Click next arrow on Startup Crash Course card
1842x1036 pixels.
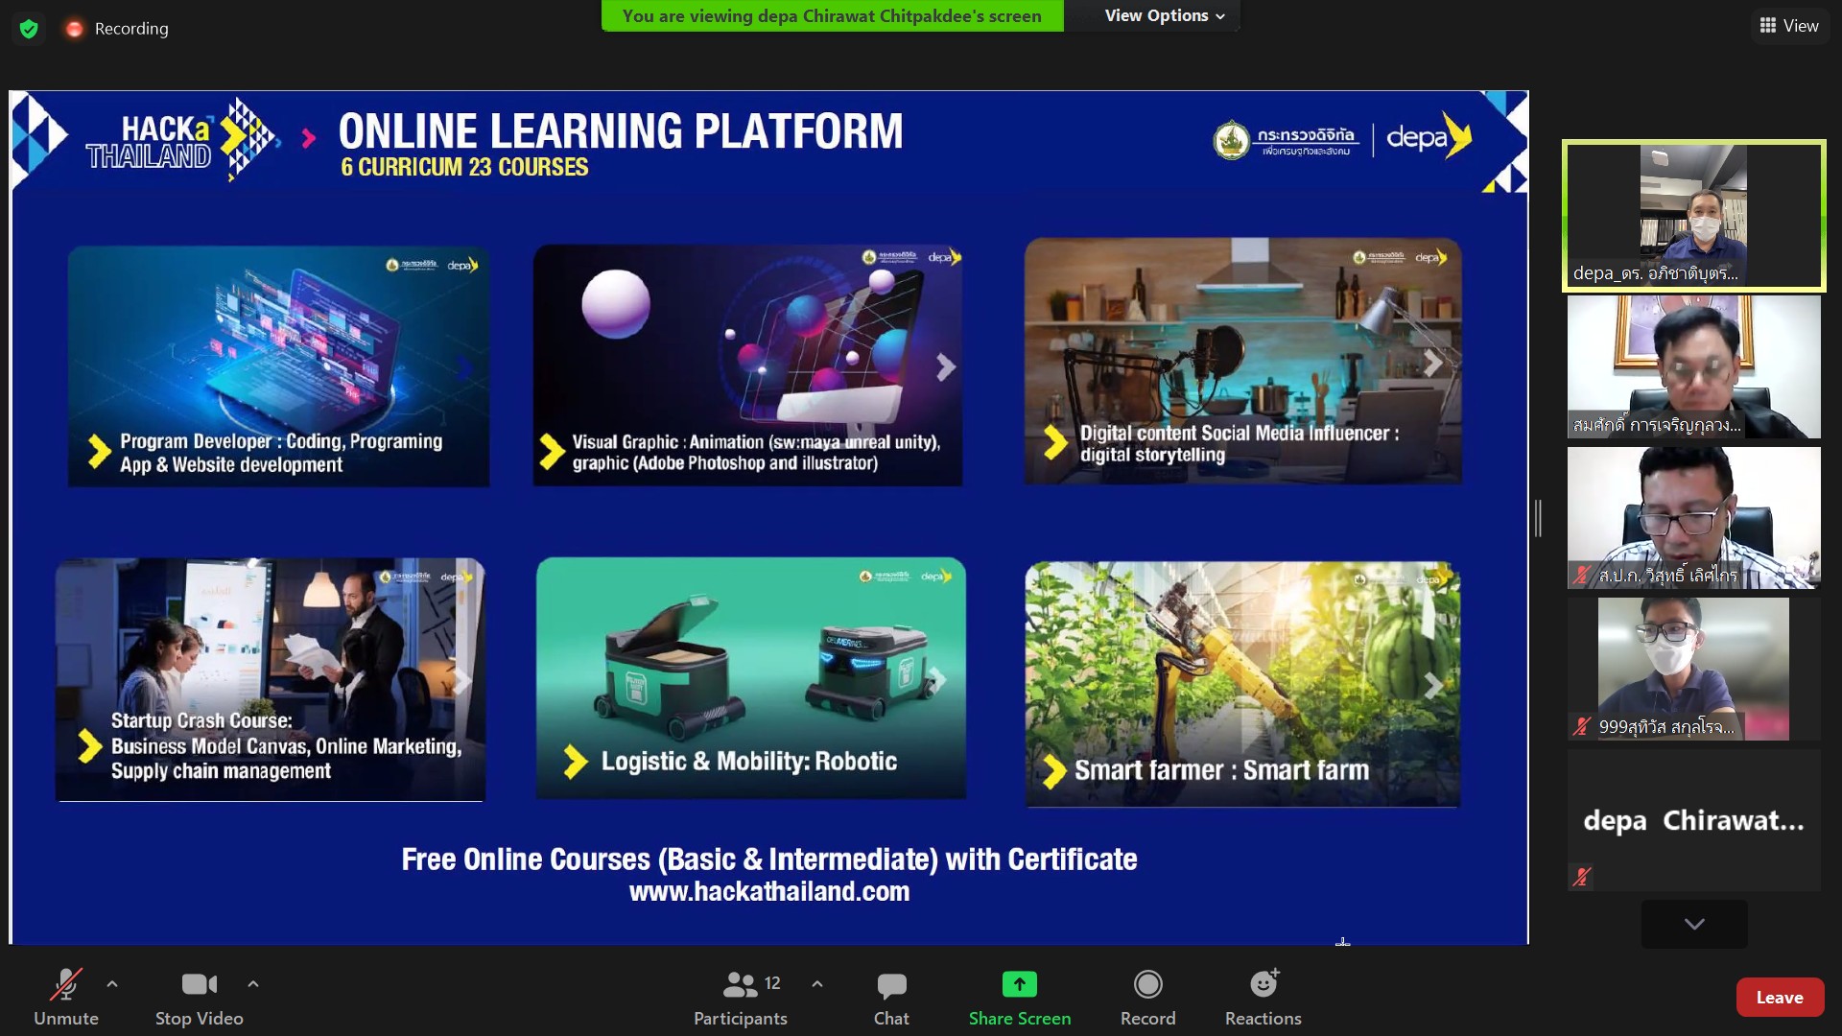(462, 681)
